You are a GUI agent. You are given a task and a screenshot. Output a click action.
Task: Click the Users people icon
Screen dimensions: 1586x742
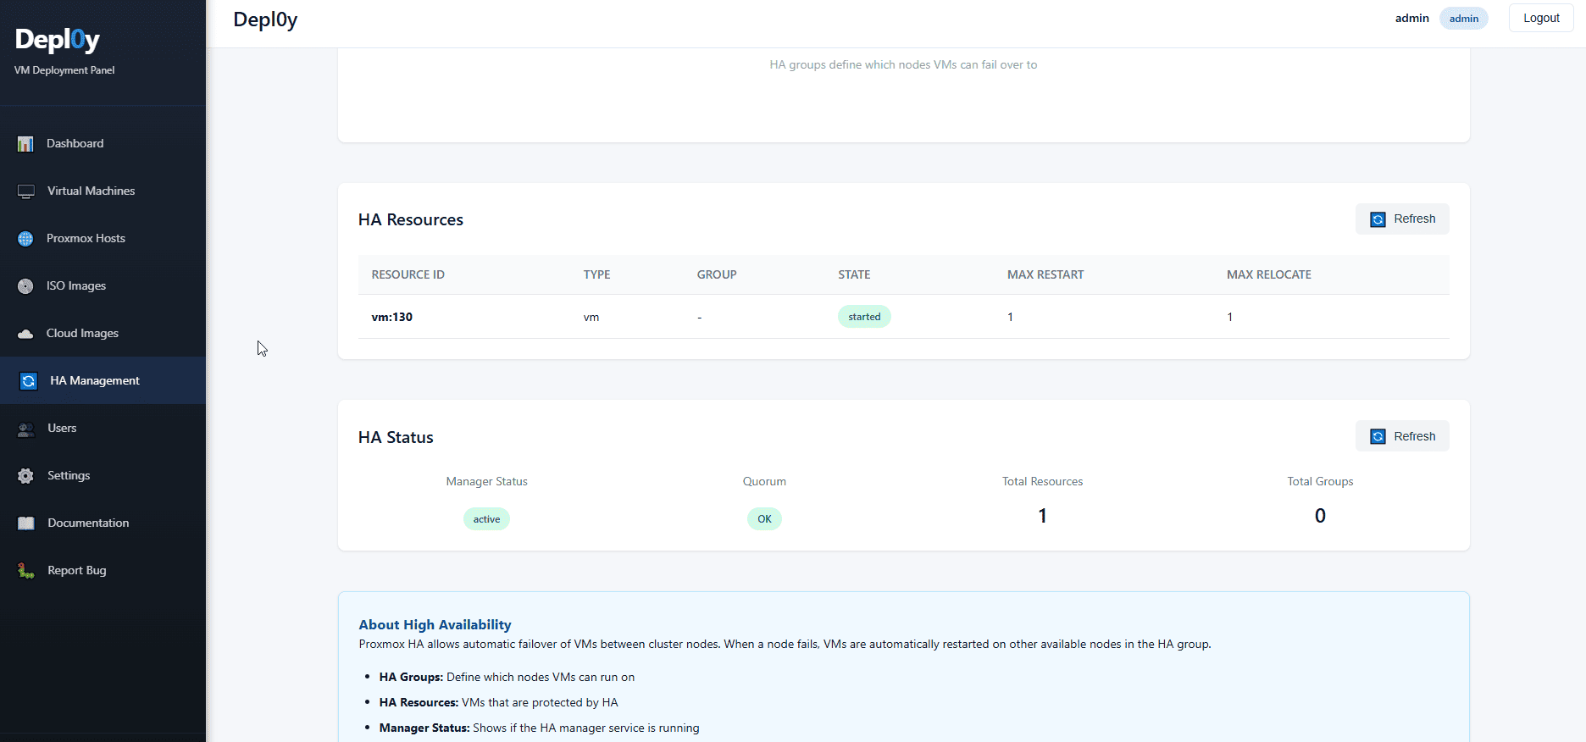(x=26, y=429)
